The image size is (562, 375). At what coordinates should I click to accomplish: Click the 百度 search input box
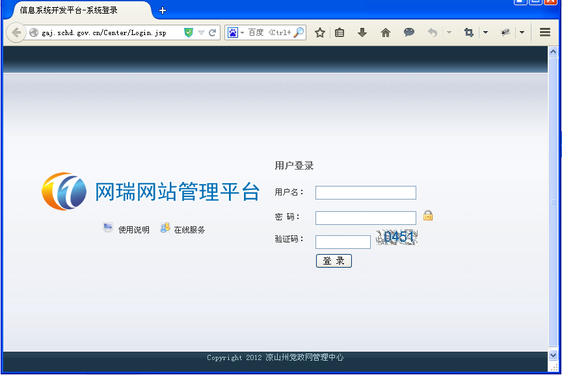click(269, 32)
